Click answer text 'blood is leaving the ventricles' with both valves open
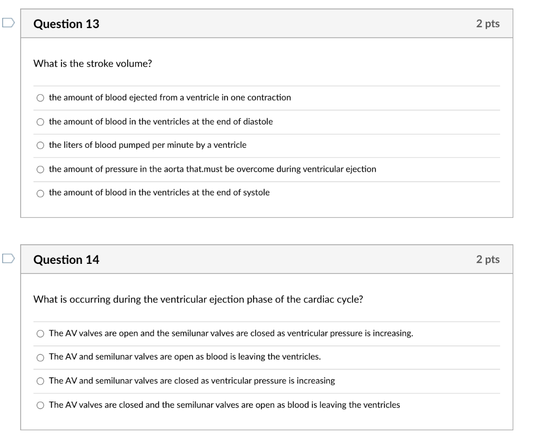 (185, 357)
